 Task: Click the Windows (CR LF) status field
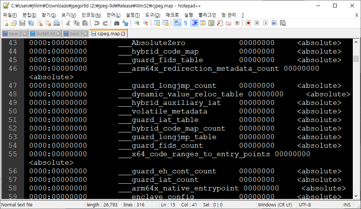click(x=276, y=205)
